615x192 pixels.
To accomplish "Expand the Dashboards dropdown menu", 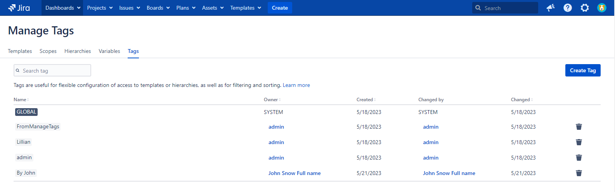I will click(x=62, y=8).
